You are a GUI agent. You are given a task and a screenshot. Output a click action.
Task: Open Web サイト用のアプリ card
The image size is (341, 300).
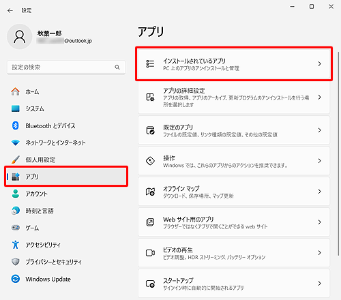234,222
